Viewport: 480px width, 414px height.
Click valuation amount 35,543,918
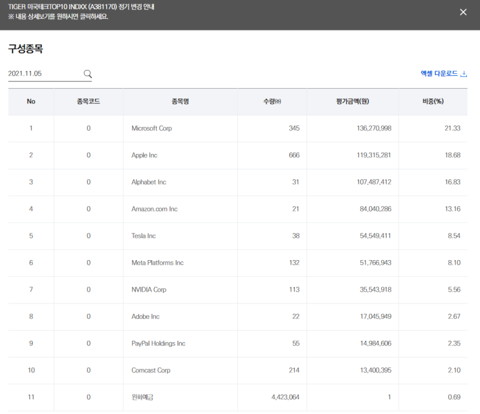(x=375, y=290)
